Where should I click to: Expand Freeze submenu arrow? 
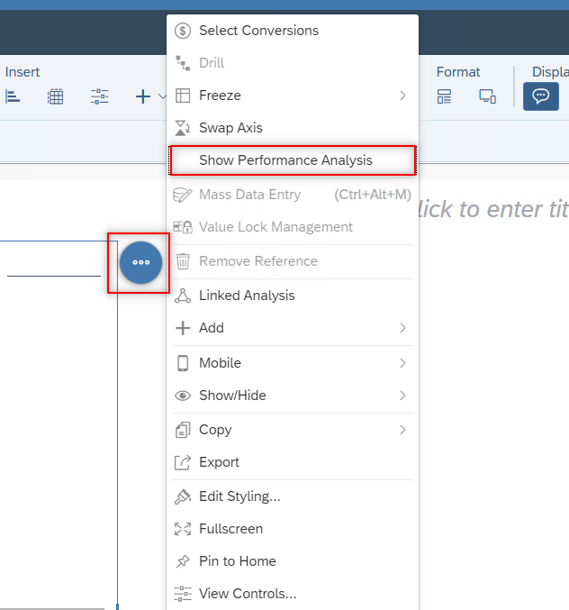click(402, 96)
